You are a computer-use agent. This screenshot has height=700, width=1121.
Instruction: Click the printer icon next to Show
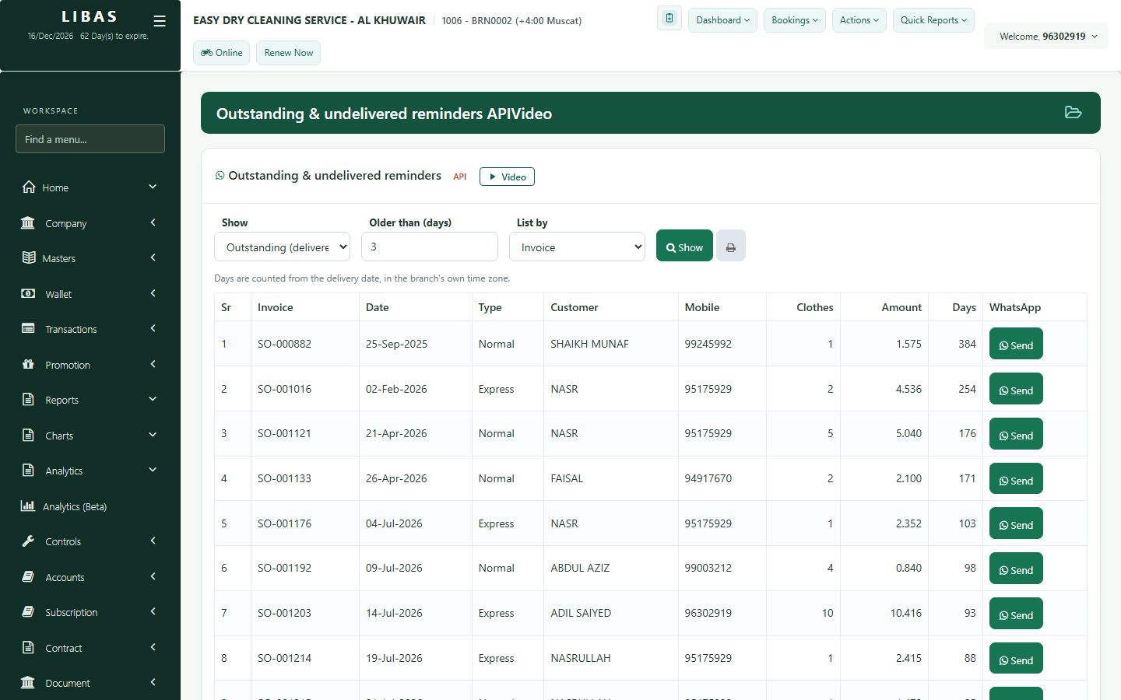pyautogui.click(x=731, y=247)
